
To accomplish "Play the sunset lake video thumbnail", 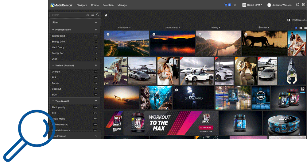I will click(154, 34).
